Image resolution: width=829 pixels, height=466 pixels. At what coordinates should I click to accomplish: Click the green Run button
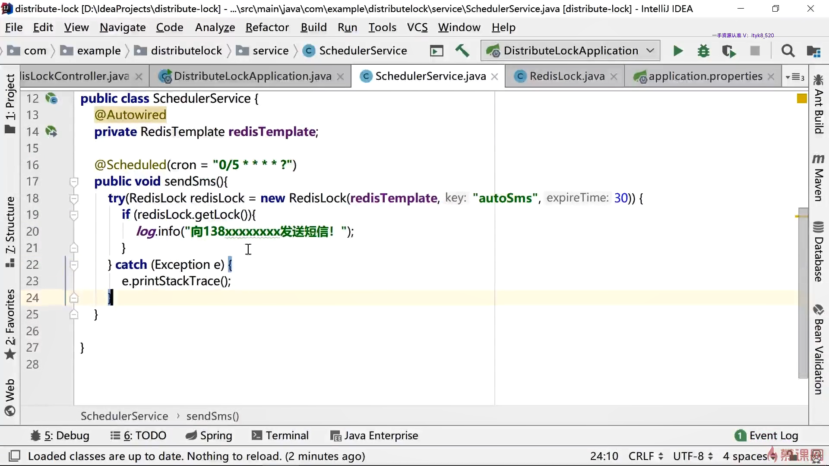click(x=677, y=51)
